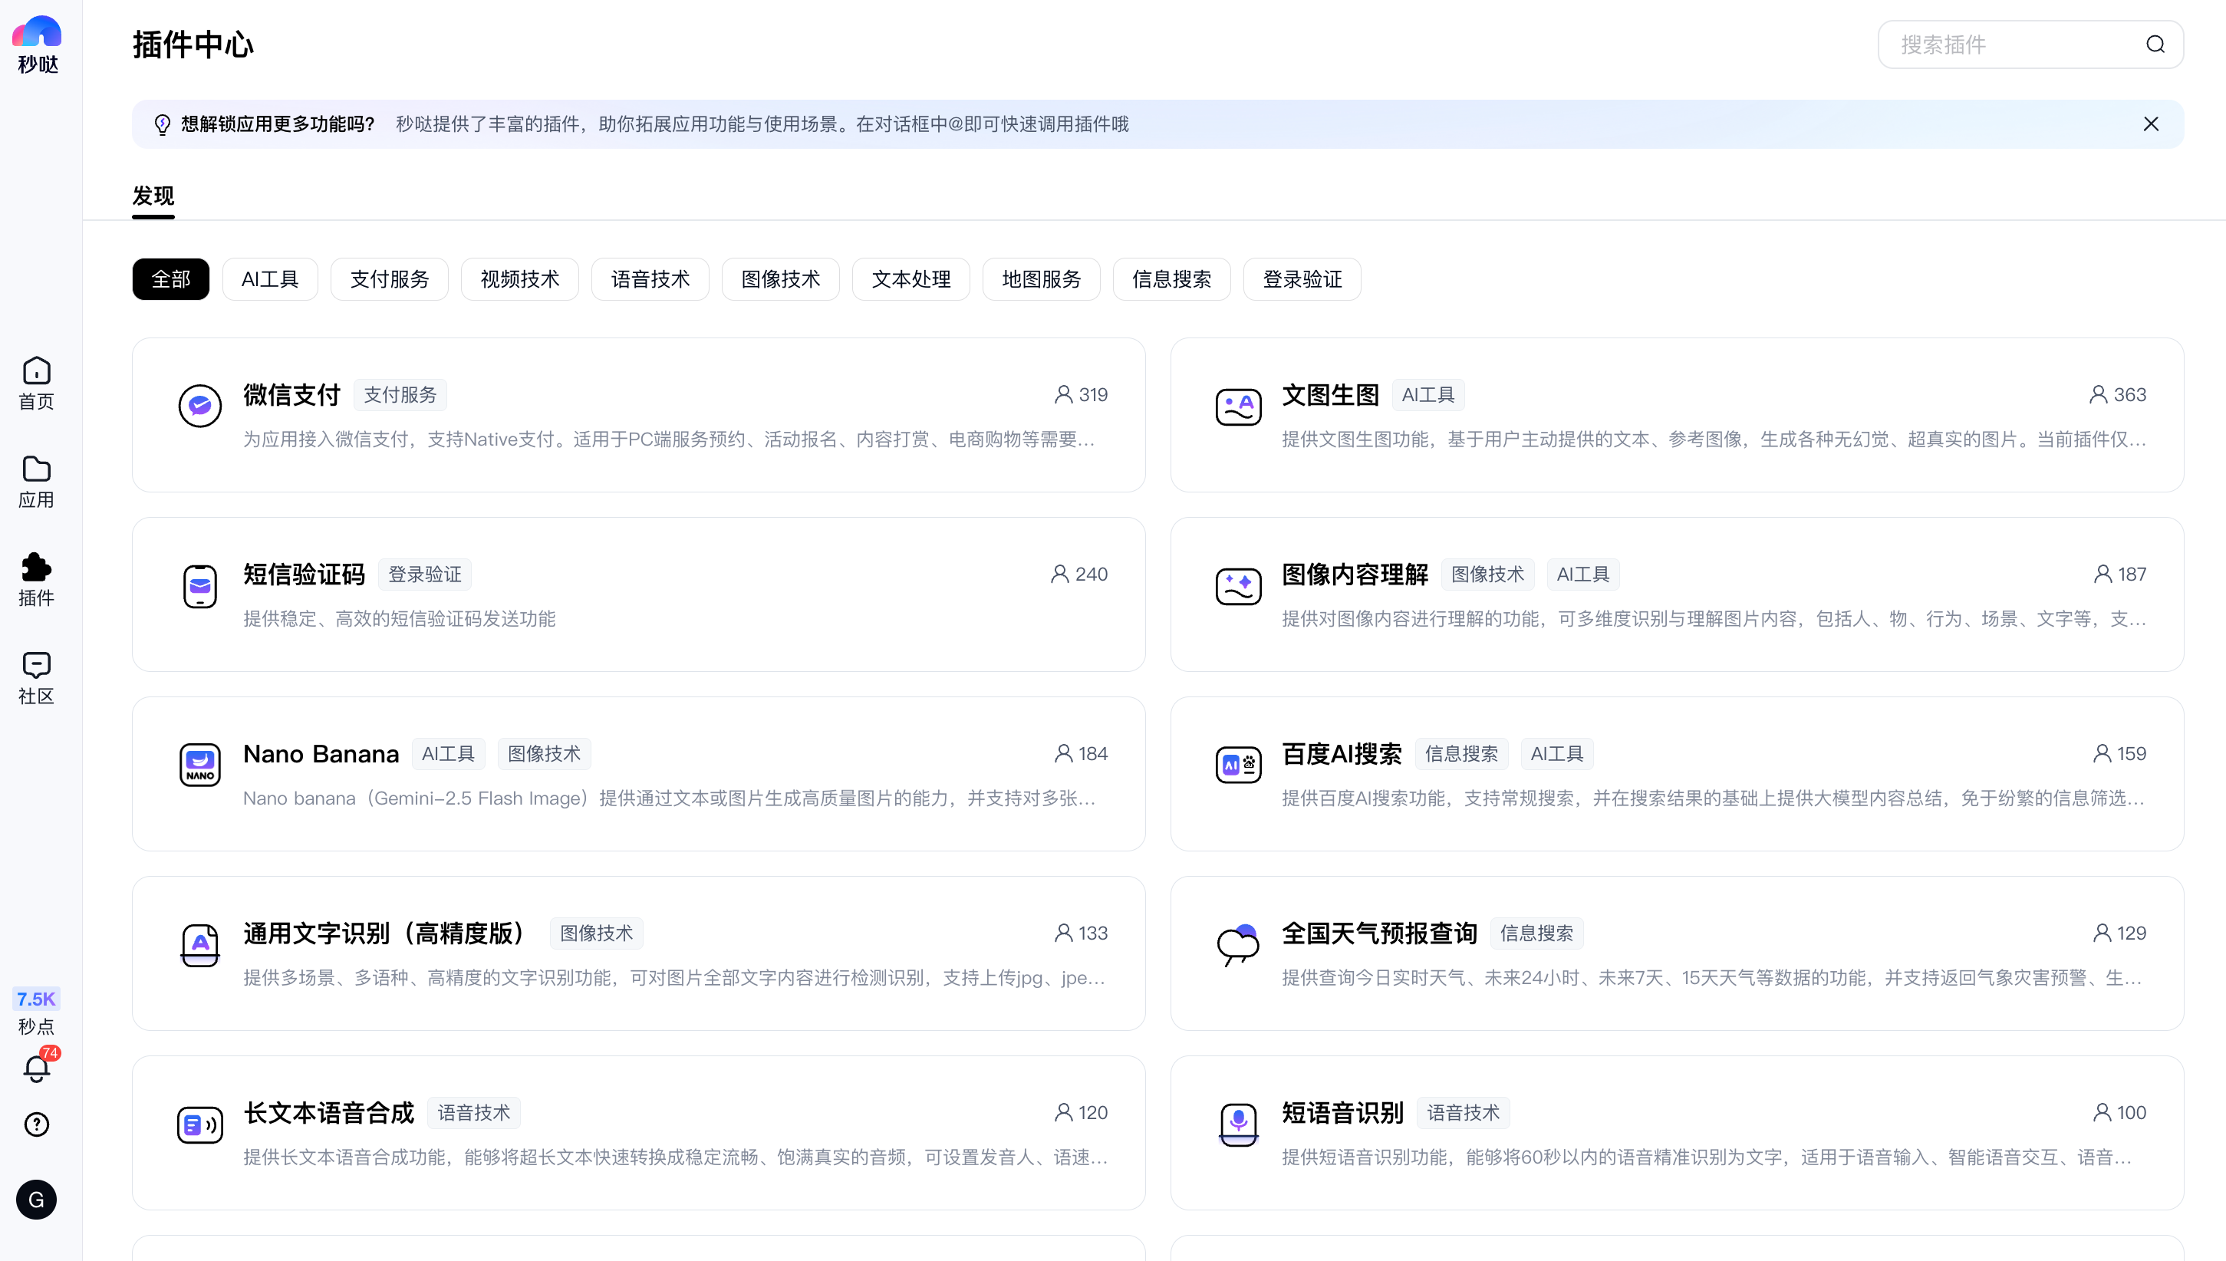The image size is (2226, 1261).
Task: Switch to the 发现 tab
Action: point(153,196)
